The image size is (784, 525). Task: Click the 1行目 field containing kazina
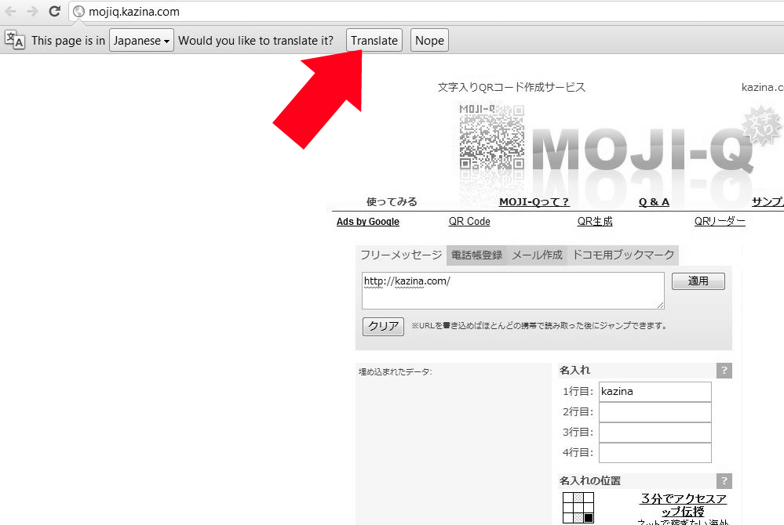(654, 391)
